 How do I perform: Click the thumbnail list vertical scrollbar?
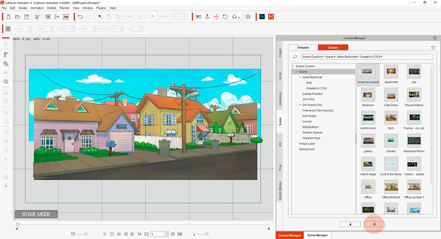coord(431,125)
